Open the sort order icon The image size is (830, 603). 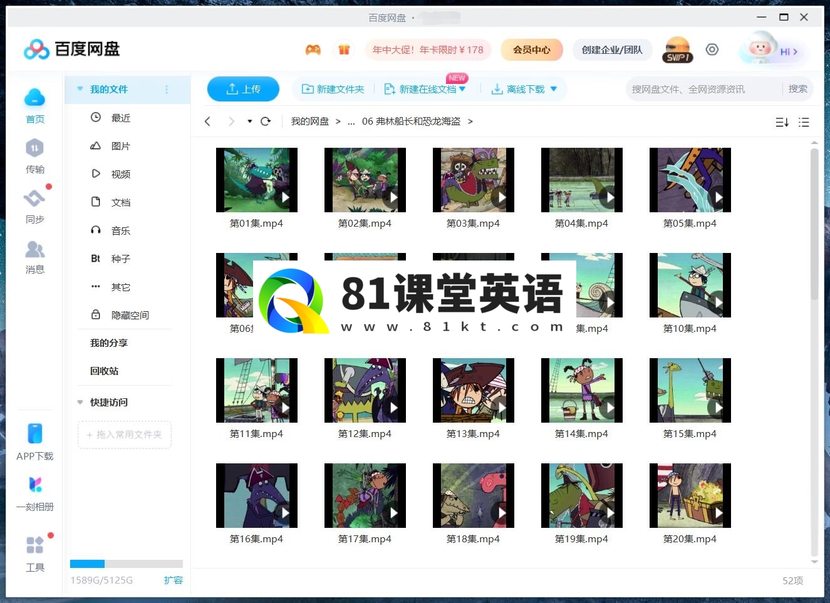(x=782, y=122)
